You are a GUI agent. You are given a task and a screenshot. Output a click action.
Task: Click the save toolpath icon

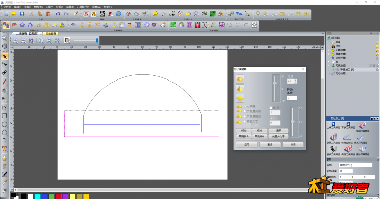(x=348, y=149)
